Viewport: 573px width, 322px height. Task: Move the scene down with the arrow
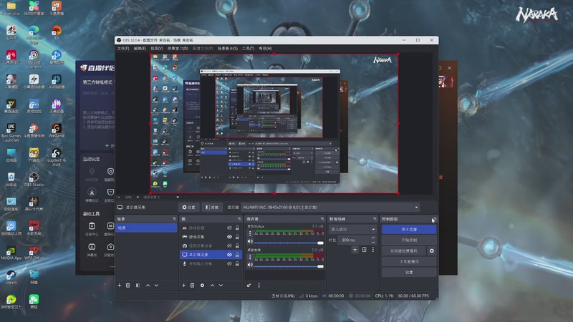pyautogui.click(x=156, y=285)
